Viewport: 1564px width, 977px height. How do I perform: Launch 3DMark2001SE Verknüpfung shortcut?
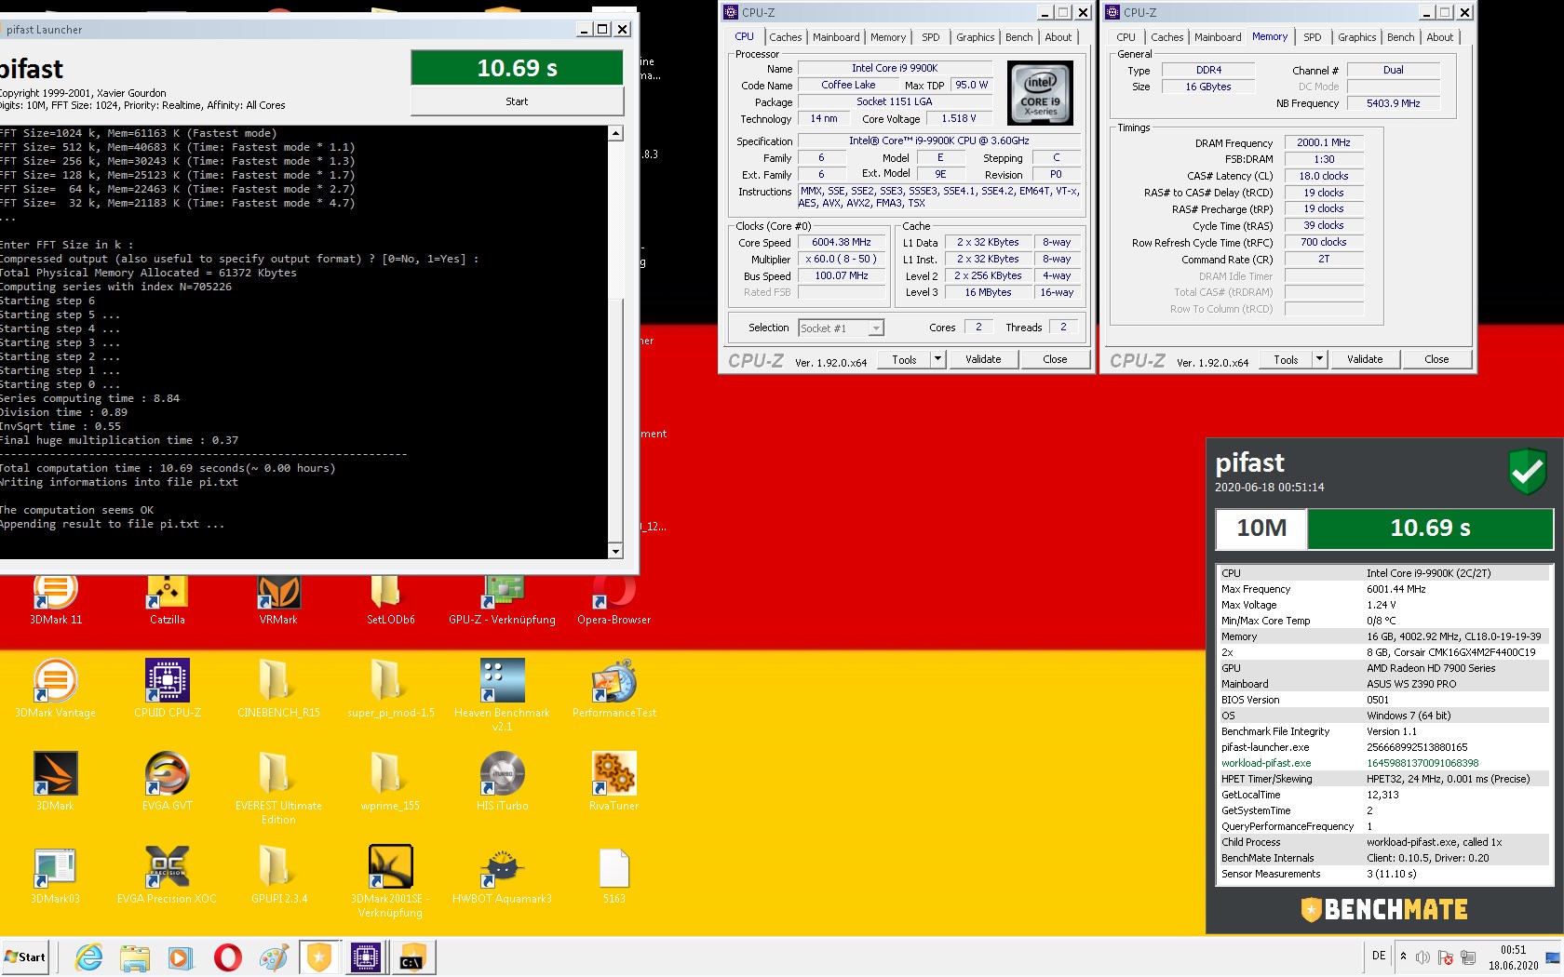(390, 880)
